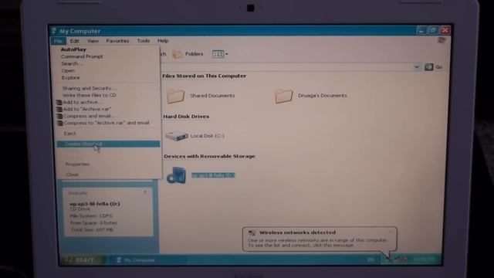Click the WinRAR icon beside Compress and email
This screenshot has height=278, width=494.
point(59,117)
